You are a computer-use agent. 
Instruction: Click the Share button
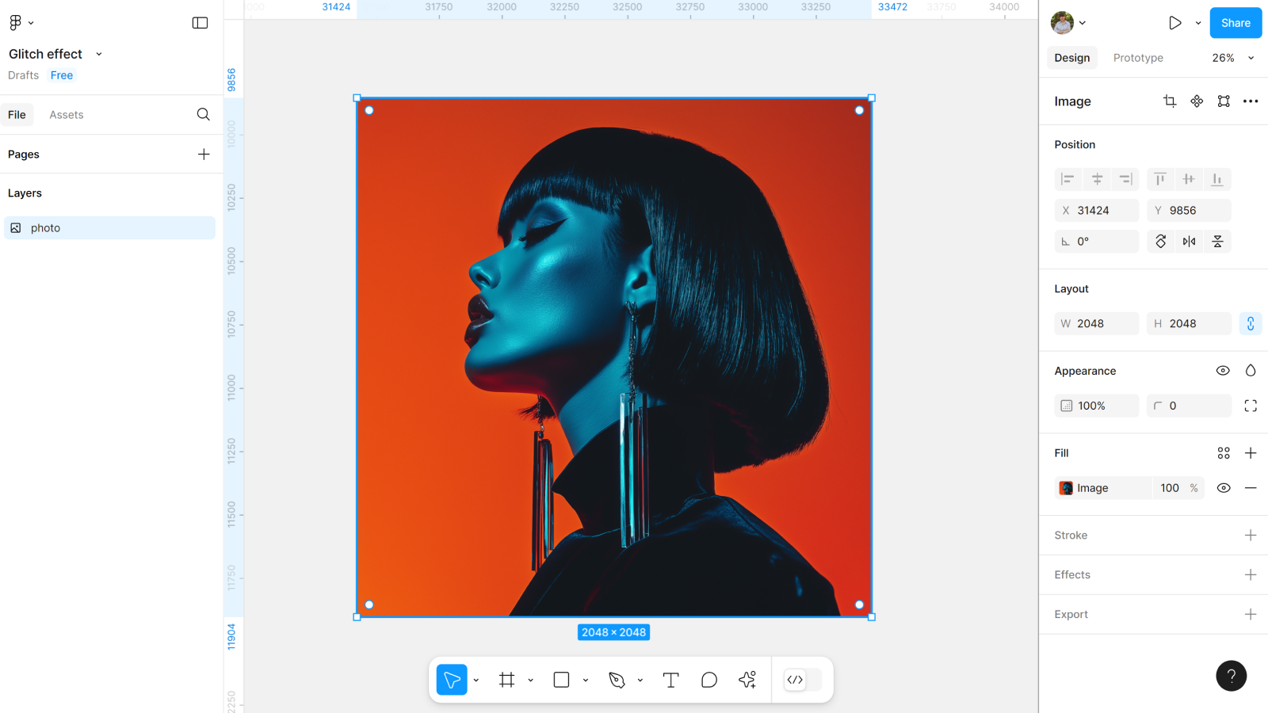tap(1236, 23)
